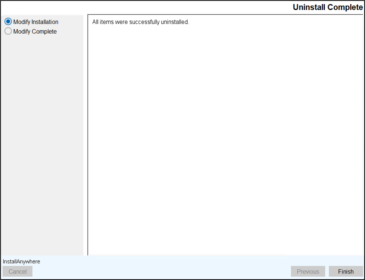Viewport: 365px width, 280px height.
Task: Select the Modify Installation radio button
Action: click(8, 22)
